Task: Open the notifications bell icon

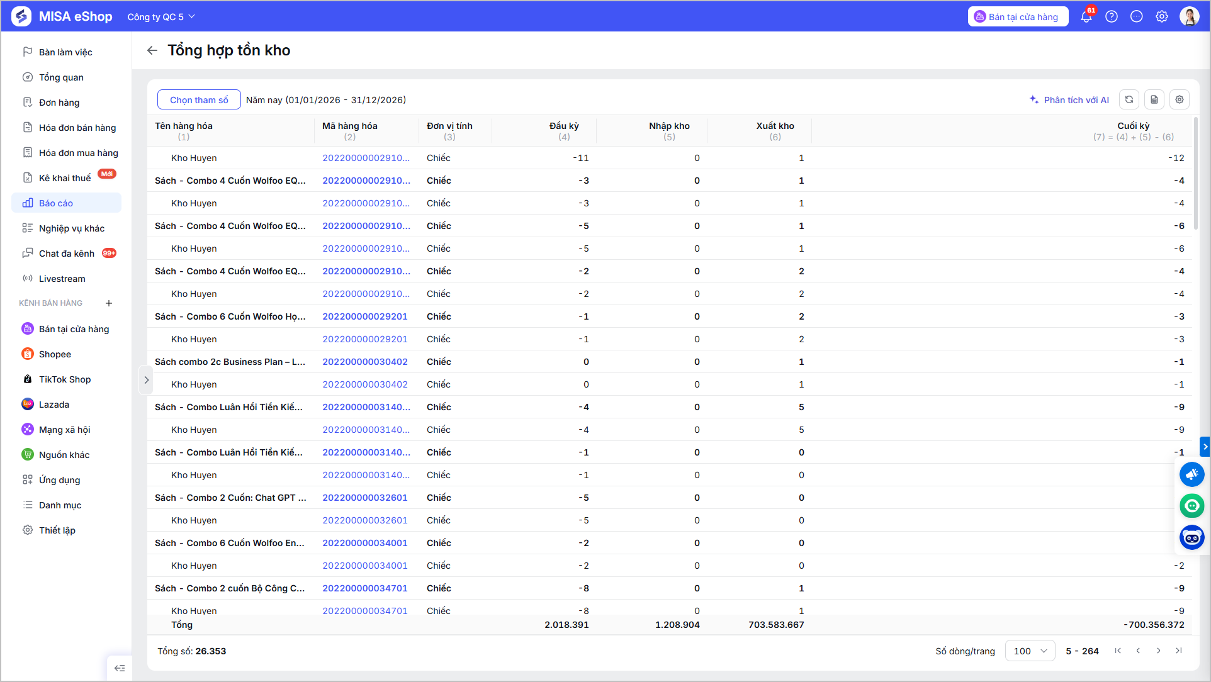Action: pyautogui.click(x=1086, y=17)
